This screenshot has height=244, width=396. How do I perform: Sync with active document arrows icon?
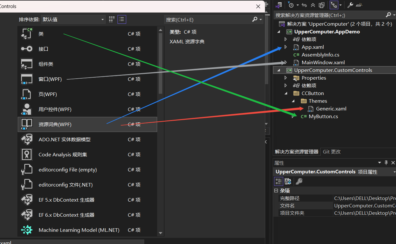click(x=304, y=5)
